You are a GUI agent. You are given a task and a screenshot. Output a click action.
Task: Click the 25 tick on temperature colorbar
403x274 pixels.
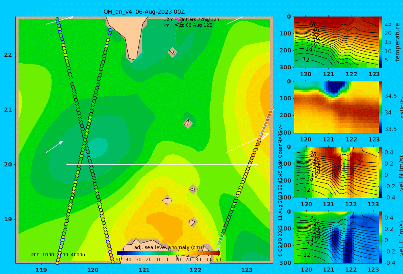388,24
